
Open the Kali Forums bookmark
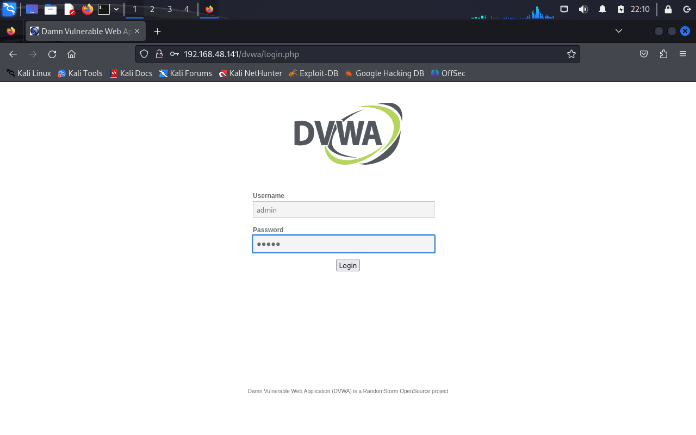185,73
